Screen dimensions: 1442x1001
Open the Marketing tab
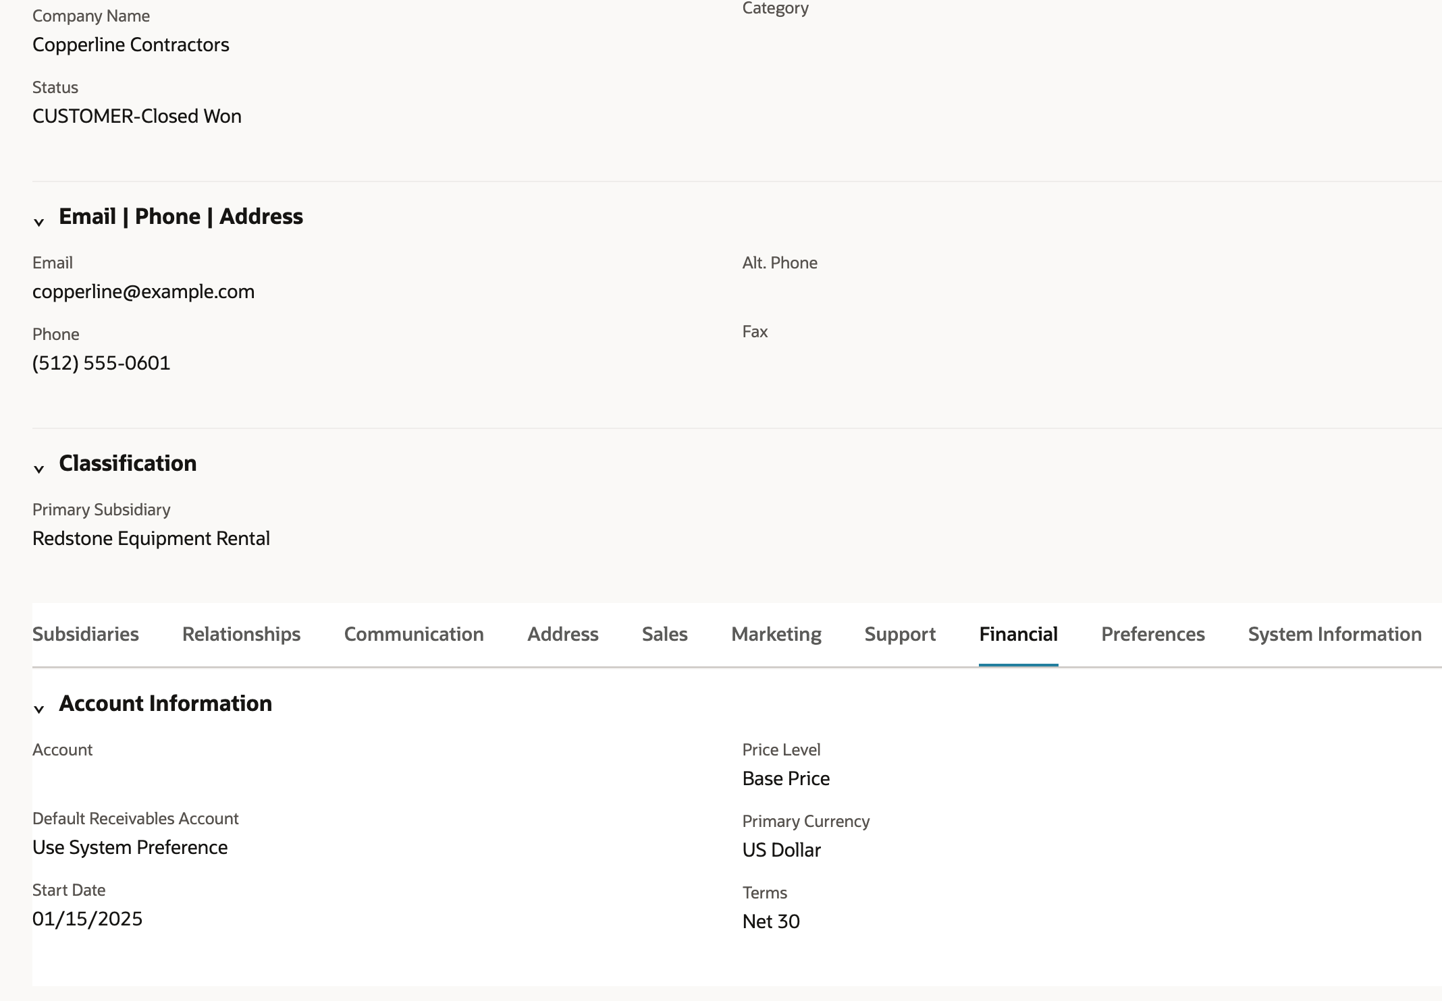(x=776, y=634)
